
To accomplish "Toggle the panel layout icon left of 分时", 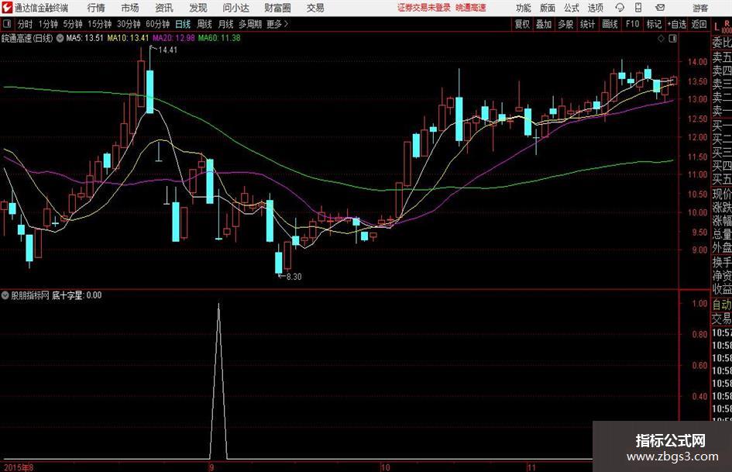I will tap(6, 24).
